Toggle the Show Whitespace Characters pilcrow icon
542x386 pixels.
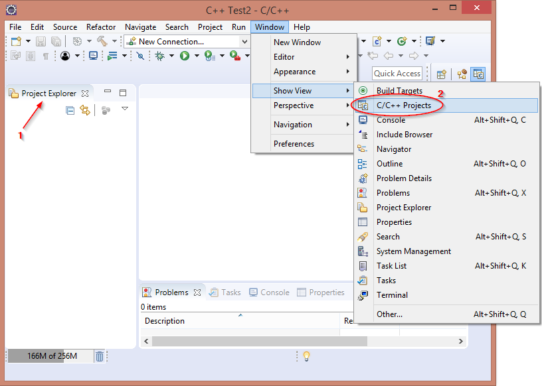pyautogui.click(x=46, y=56)
